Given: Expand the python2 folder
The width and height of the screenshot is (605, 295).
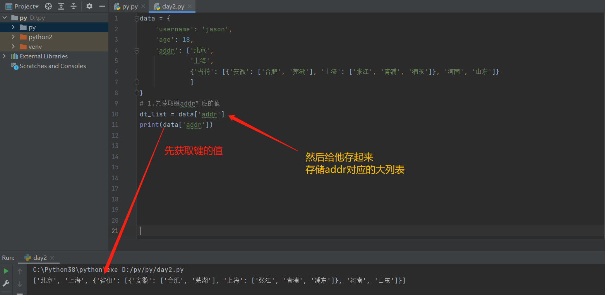Looking at the screenshot, I should tap(13, 37).
